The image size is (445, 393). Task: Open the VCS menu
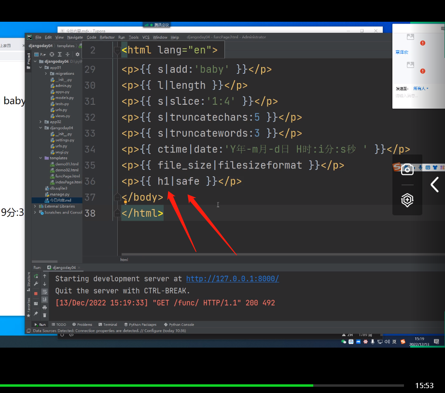click(x=146, y=37)
